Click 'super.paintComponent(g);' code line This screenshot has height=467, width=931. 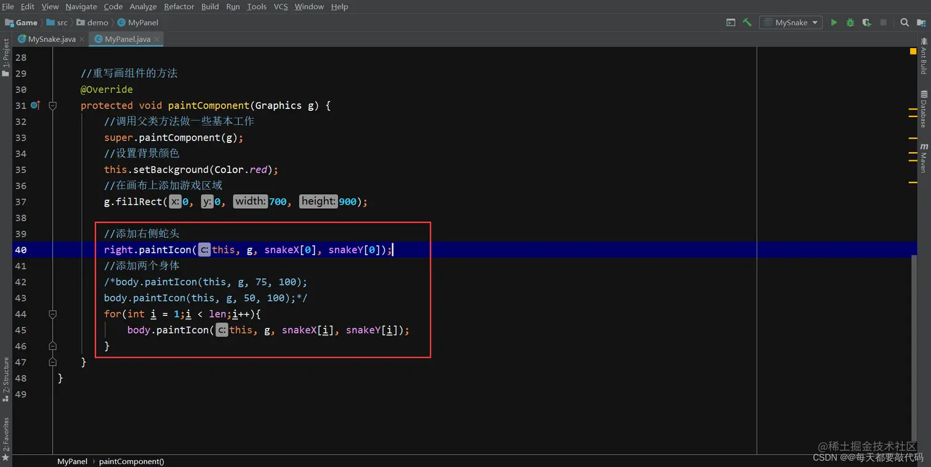click(x=174, y=137)
